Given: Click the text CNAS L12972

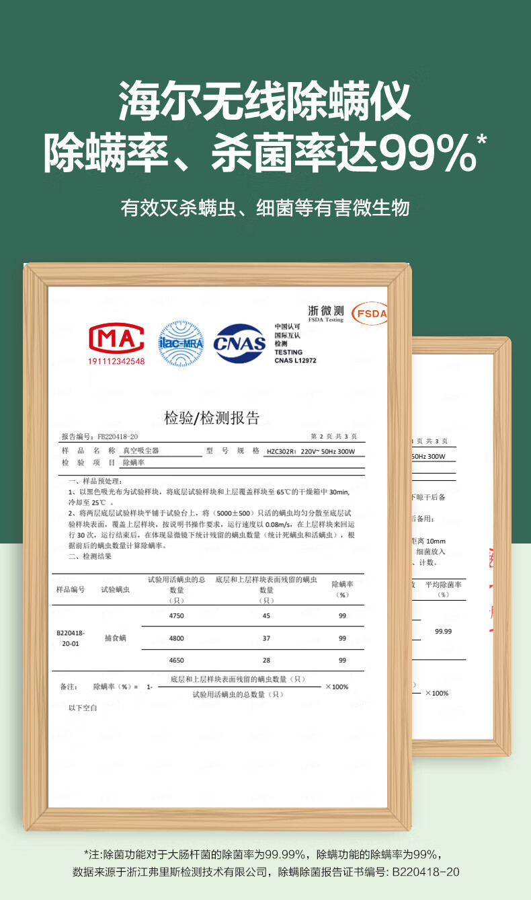Looking at the screenshot, I should pos(295,361).
